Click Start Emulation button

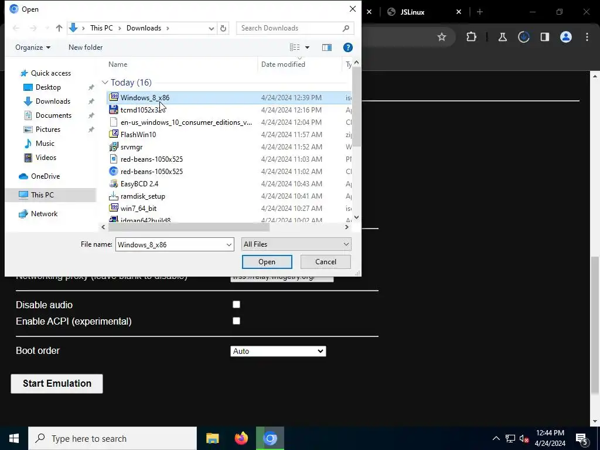[57, 383]
